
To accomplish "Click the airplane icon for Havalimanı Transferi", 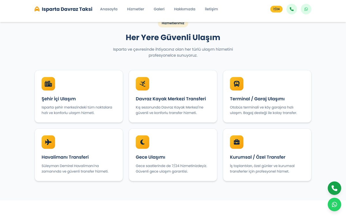I will click(48, 142).
